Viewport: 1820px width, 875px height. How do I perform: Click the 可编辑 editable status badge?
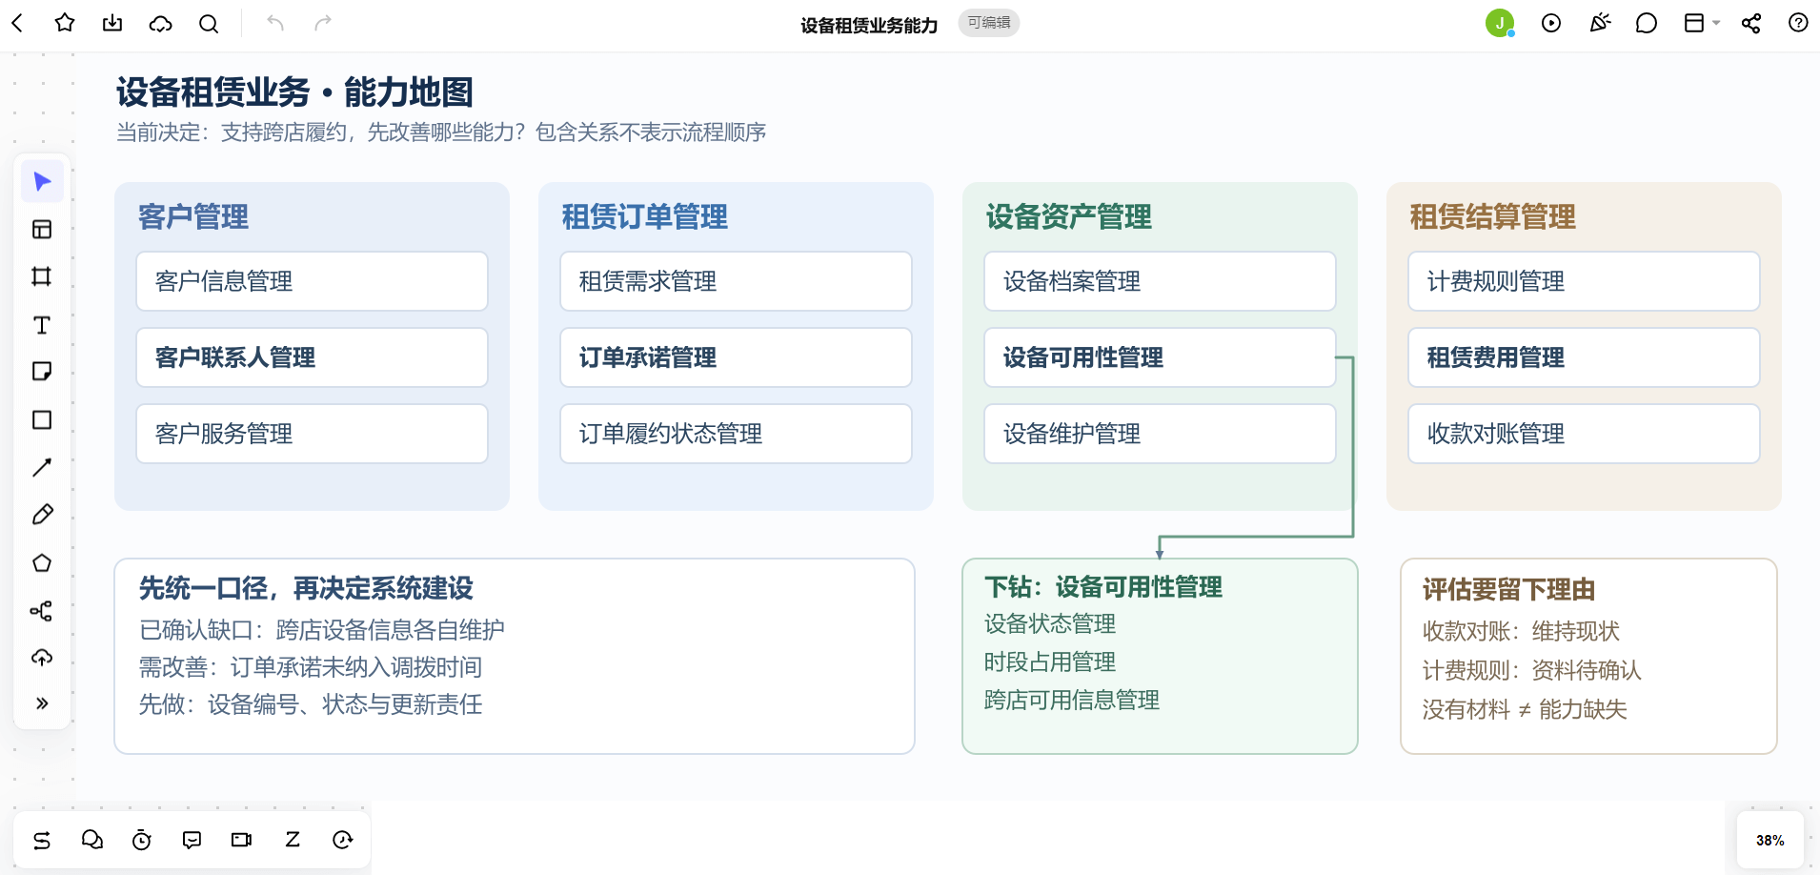[989, 23]
